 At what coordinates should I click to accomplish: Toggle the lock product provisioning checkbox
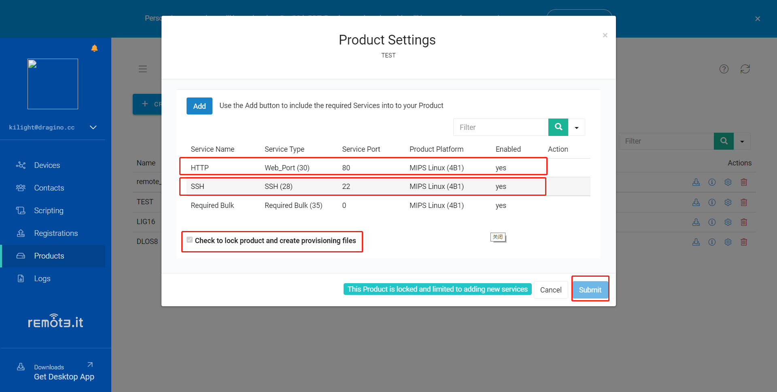tap(190, 240)
